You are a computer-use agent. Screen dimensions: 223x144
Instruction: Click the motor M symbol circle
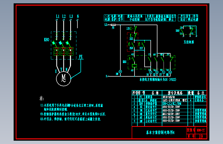coord(64,79)
